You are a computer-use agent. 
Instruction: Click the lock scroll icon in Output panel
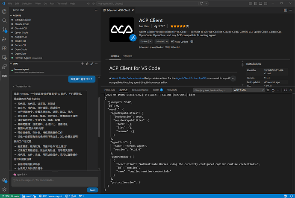[x=273, y=90]
